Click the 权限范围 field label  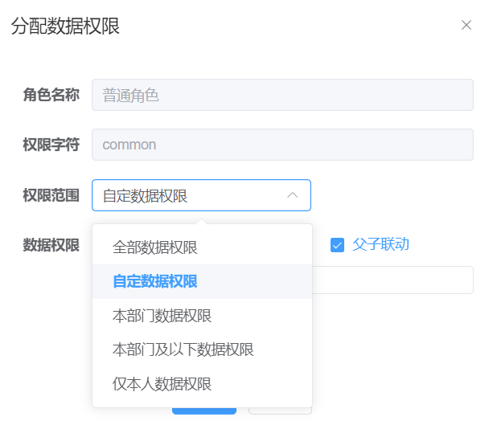[x=51, y=195]
